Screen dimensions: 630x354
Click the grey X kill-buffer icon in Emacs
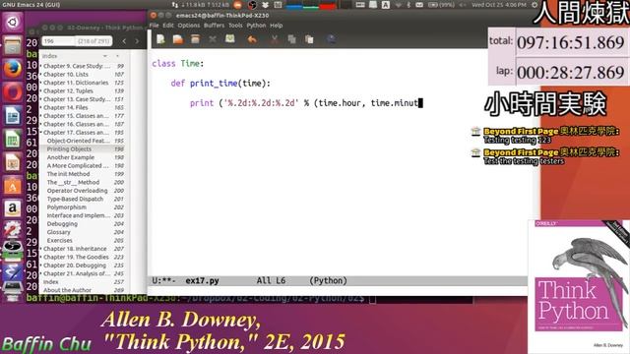click(213, 39)
